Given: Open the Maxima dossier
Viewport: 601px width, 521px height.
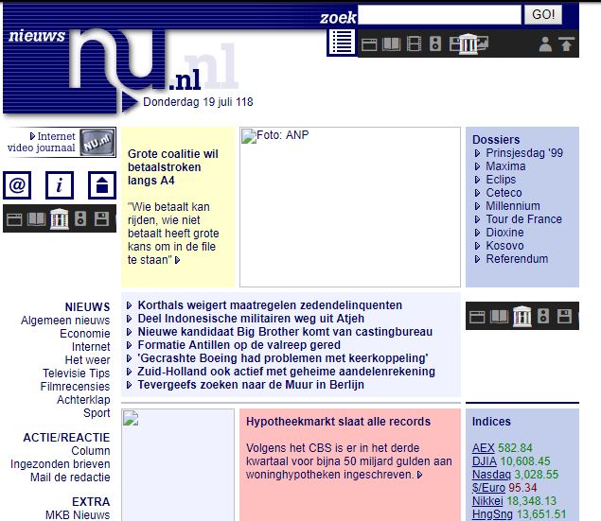Looking at the screenshot, I should click(x=505, y=166).
